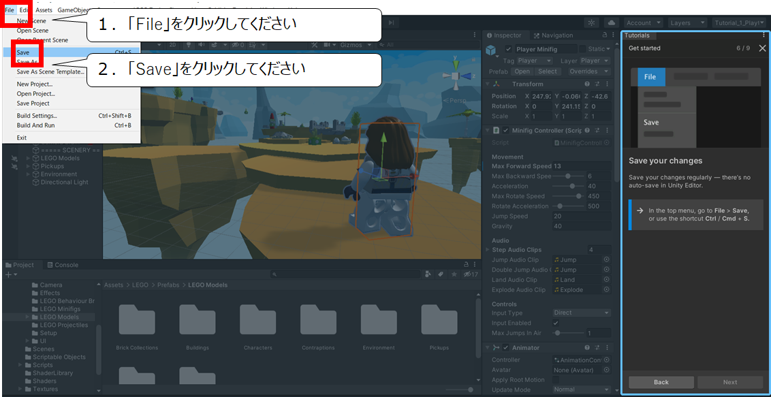
Task: Open the Assets menu
Action: click(x=44, y=10)
